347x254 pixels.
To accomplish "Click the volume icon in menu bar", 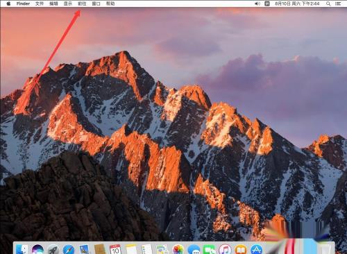I will pos(257,3).
